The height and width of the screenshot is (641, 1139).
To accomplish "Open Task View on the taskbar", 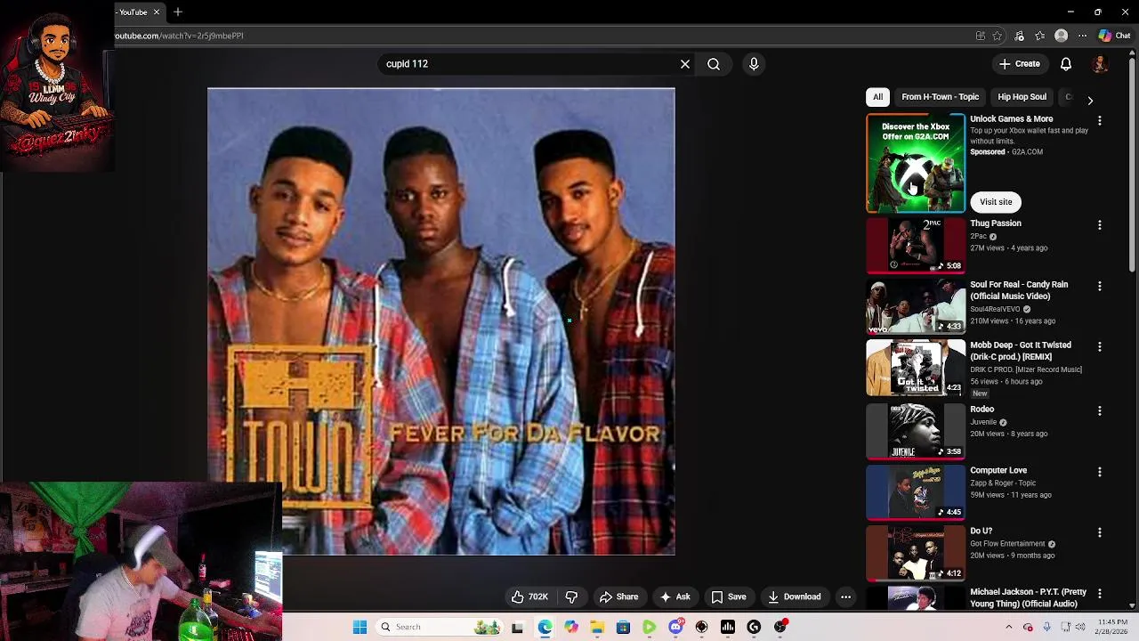I will point(517,627).
